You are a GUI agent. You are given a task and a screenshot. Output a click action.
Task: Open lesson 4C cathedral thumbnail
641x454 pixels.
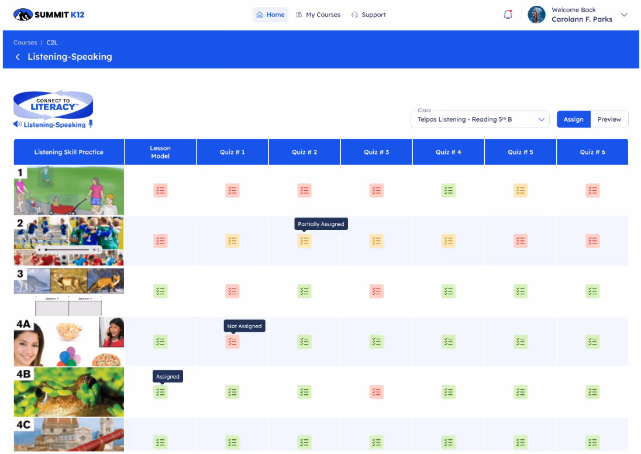point(68,434)
